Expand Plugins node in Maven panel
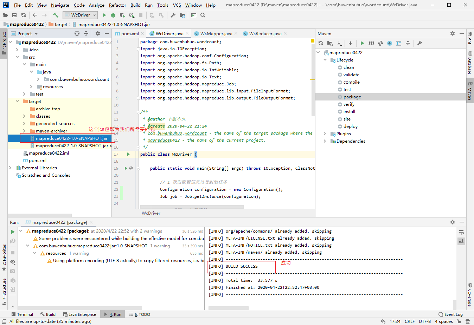Screen dimensions: 474x325 325,134
